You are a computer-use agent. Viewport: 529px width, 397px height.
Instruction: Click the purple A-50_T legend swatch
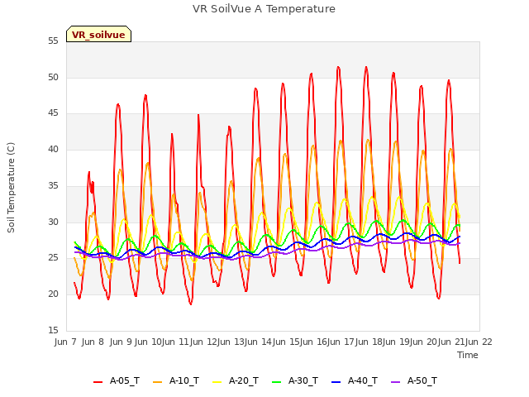pos(395,382)
